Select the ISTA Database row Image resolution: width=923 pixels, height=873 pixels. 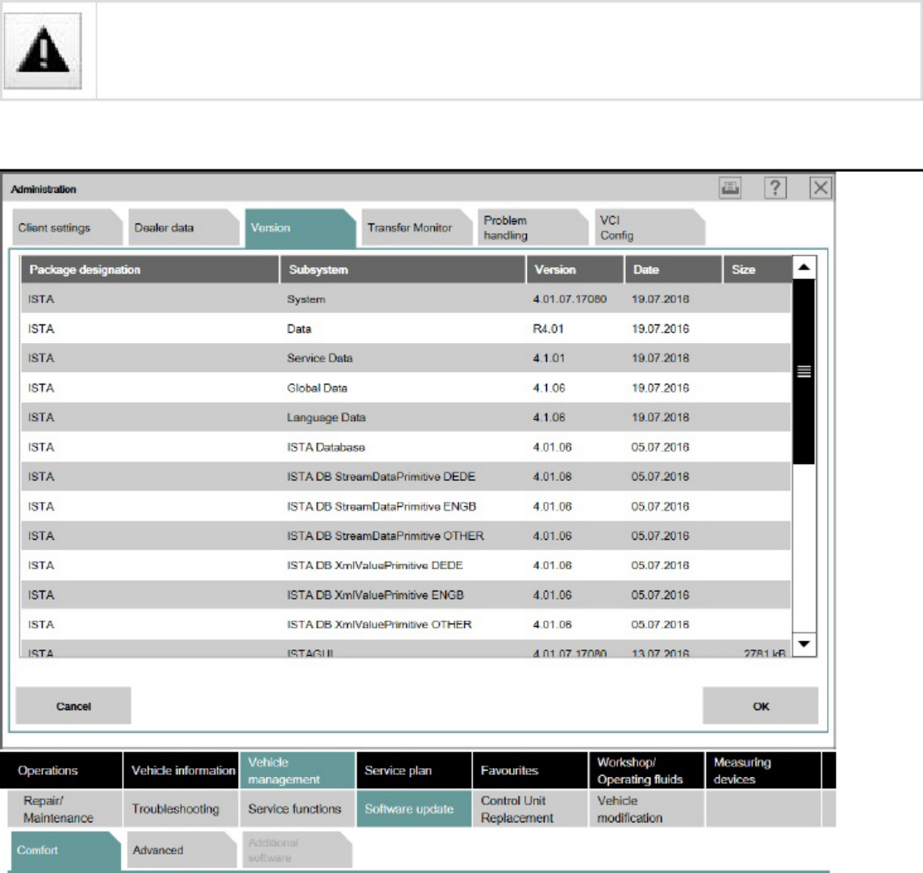(x=406, y=447)
